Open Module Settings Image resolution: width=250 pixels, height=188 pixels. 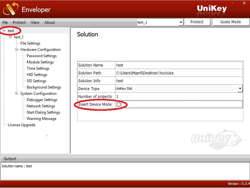coord(40,62)
